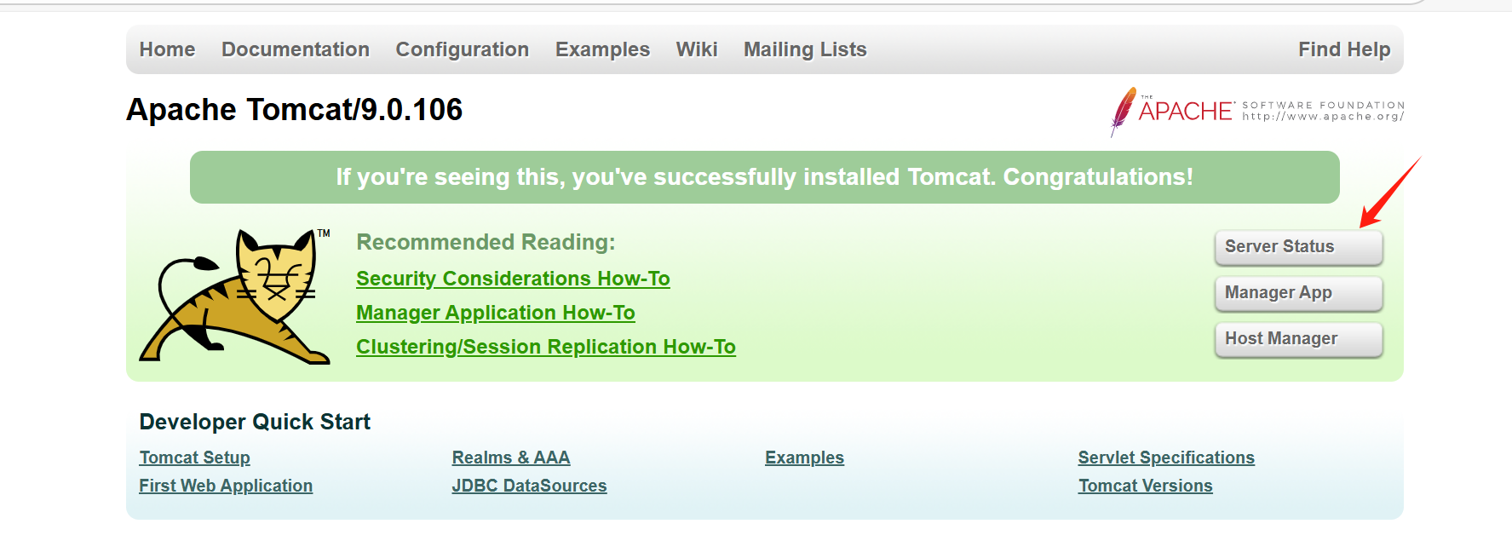
Task: Open the Realms & AAA documentation
Action: 511,458
